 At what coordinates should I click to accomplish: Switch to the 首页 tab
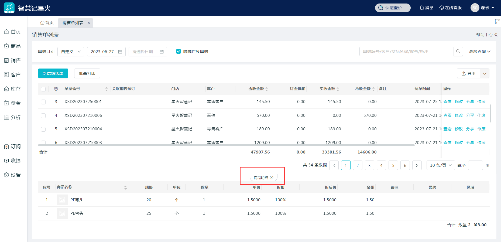[47, 23]
